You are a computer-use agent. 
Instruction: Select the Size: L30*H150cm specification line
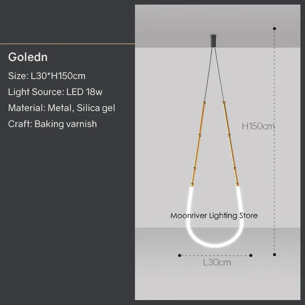pos(47,75)
